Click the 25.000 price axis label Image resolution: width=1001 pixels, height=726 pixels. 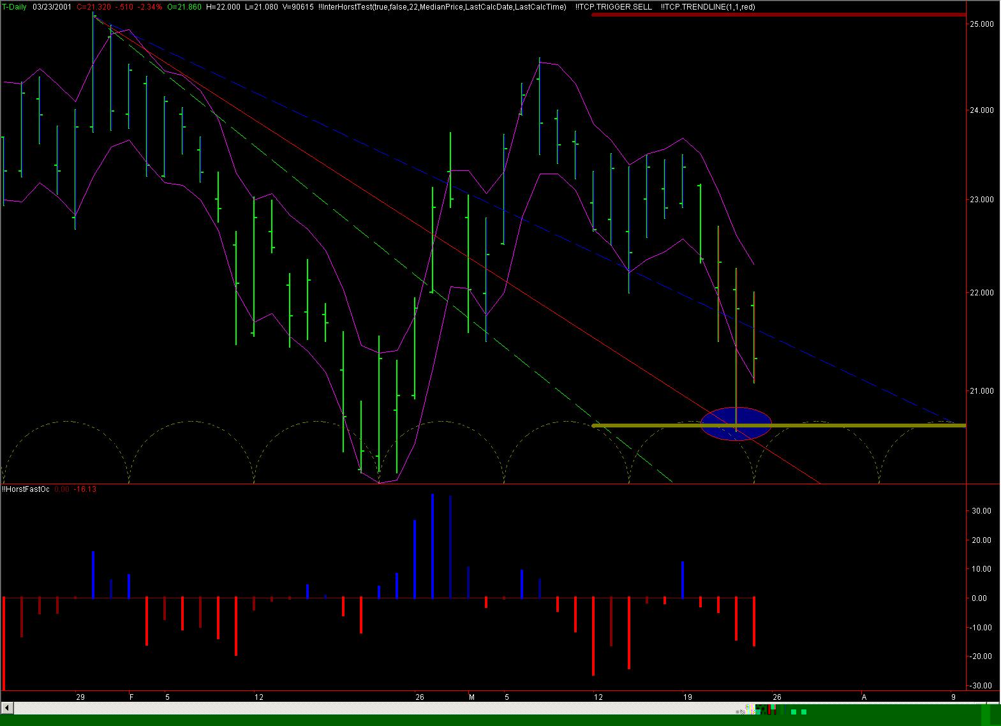pos(982,24)
